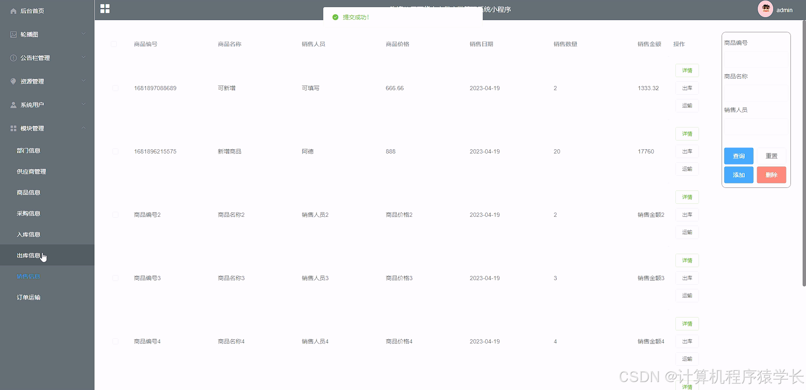Open 详情 for 商品名称2 row

(687, 197)
